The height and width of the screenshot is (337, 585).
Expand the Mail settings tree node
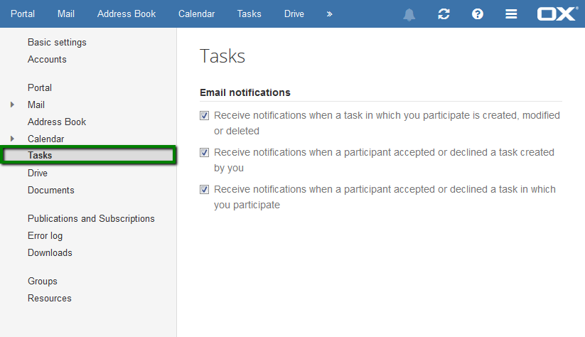pos(12,105)
